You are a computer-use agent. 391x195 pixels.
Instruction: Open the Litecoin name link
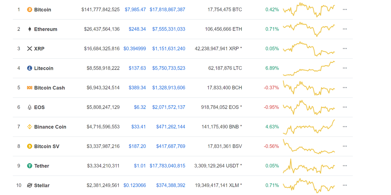44,68
